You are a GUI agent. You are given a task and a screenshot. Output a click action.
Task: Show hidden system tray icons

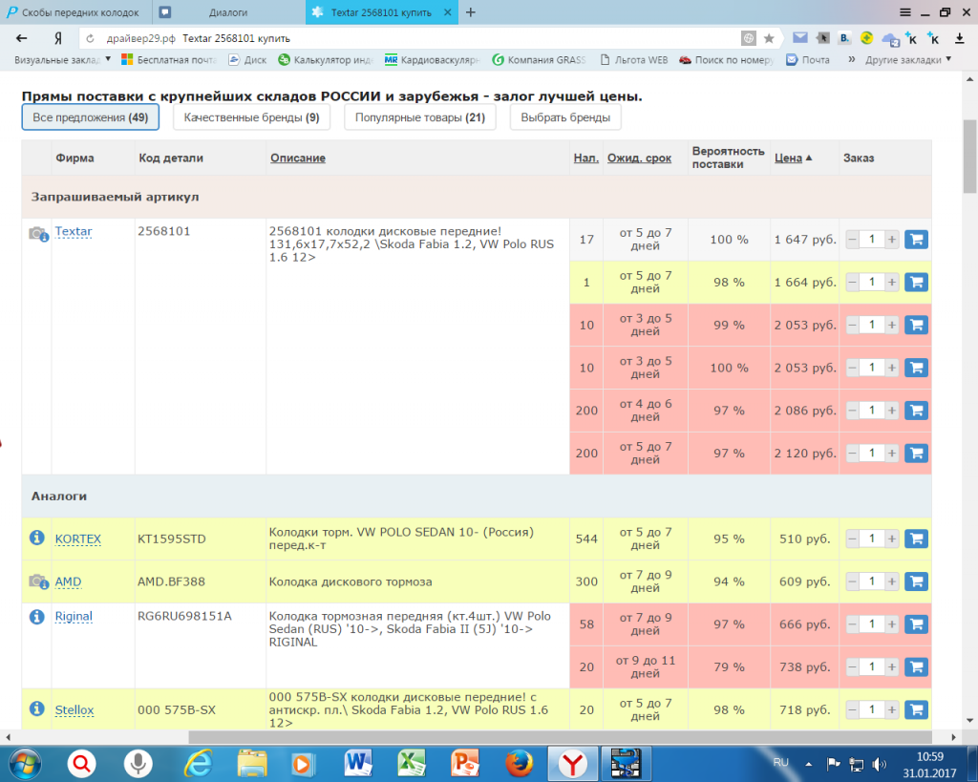tap(808, 763)
